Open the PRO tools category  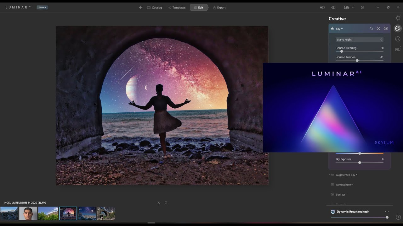pyautogui.click(x=398, y=49)
